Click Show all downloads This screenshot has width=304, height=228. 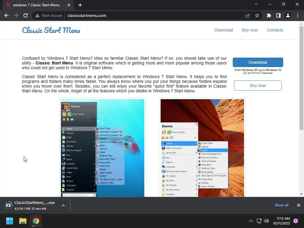click(x=281, y=205)
